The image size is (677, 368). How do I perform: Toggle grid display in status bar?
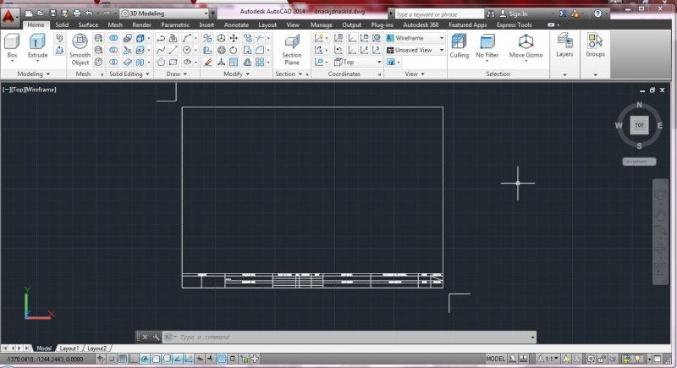123,360
